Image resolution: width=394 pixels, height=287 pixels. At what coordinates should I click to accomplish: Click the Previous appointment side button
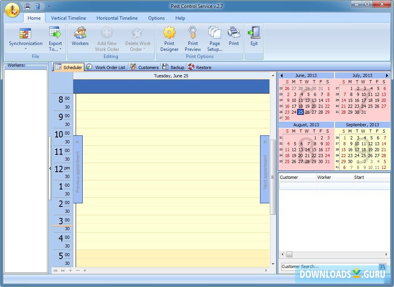click(78, 169)
